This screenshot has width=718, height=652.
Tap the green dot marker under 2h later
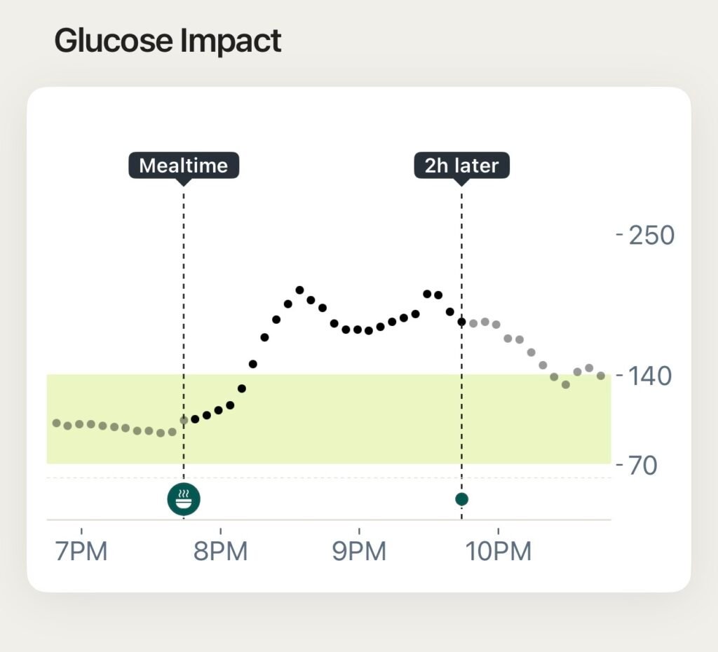(461, 499)
